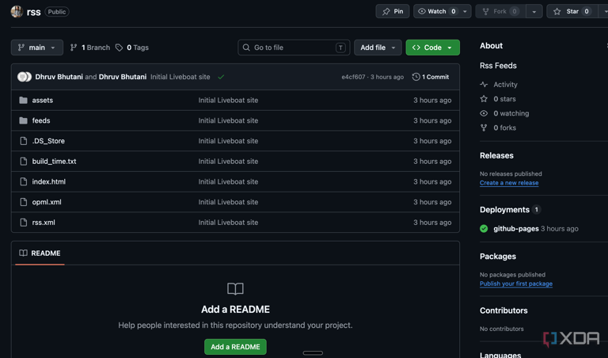Click the commit author avatars
Viewport: 608px width, 358px height.
(24, 77)
